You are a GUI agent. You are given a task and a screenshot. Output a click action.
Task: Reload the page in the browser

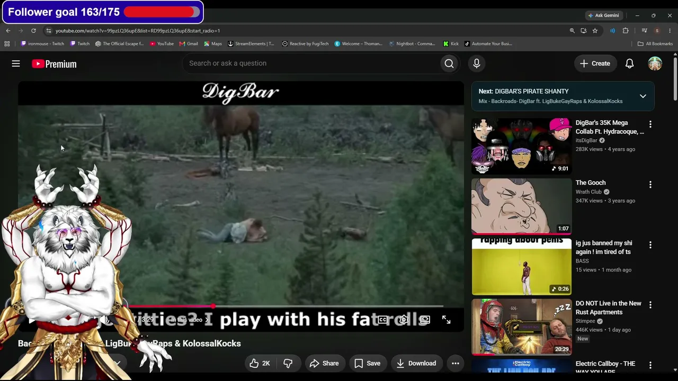click(33, 31)
